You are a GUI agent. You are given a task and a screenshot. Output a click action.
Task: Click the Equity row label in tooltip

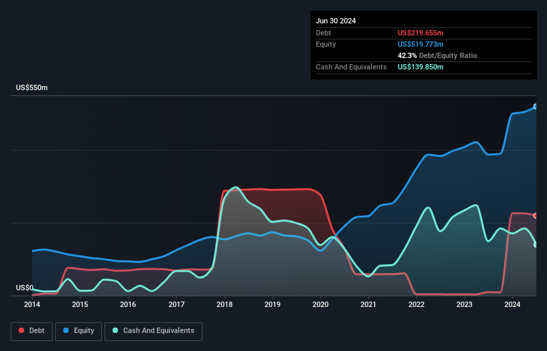pyautogui.click(x=326, y=44)
